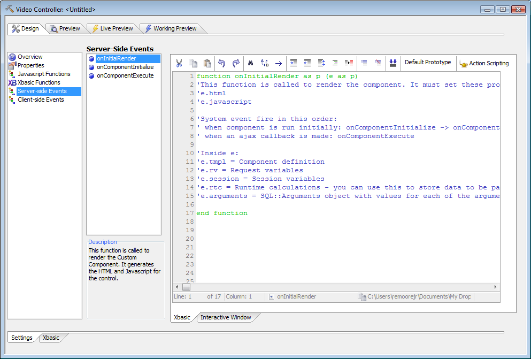
Task: Open Javascript Functions in the left pane
Action: coord(44,74)
